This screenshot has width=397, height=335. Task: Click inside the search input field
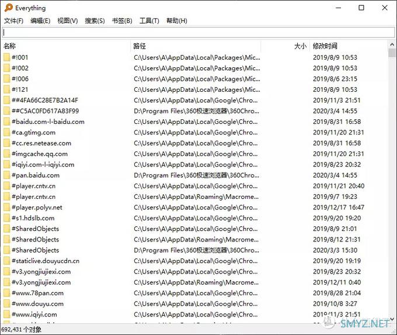(198, 33)
